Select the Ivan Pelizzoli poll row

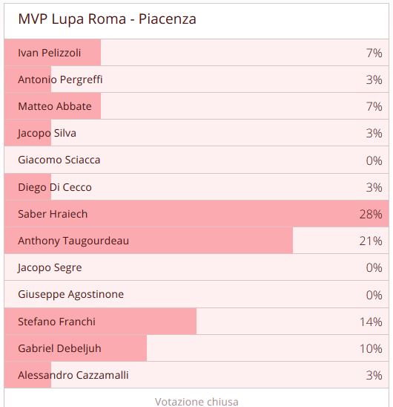click(196, 53)
